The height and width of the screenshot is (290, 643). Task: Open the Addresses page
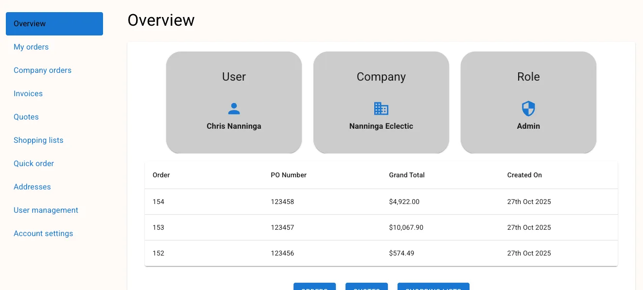tap(32, 187)
